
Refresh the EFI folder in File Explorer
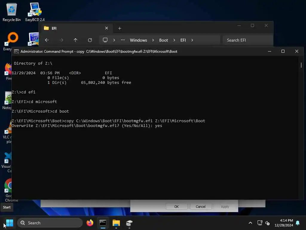click(90, 40)
